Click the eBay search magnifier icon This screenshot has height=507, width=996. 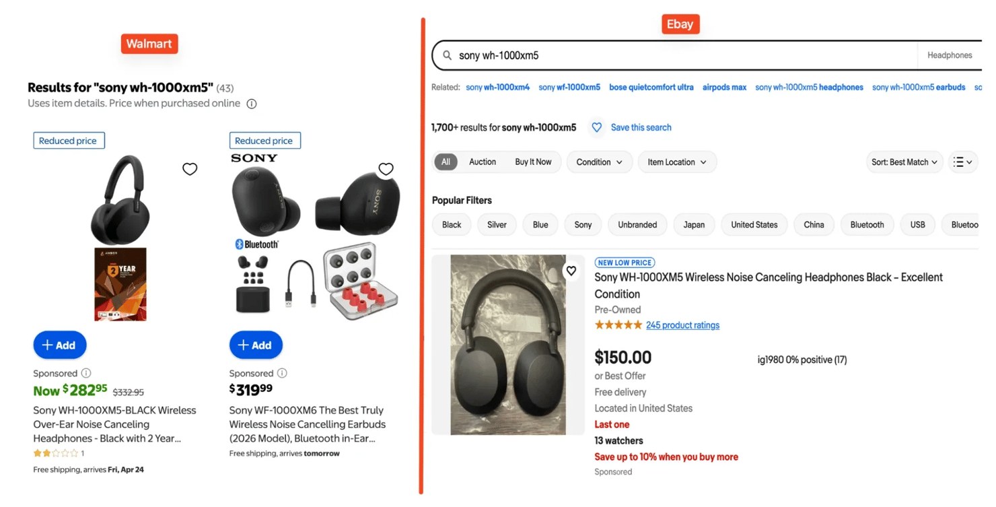click(447, 55)
